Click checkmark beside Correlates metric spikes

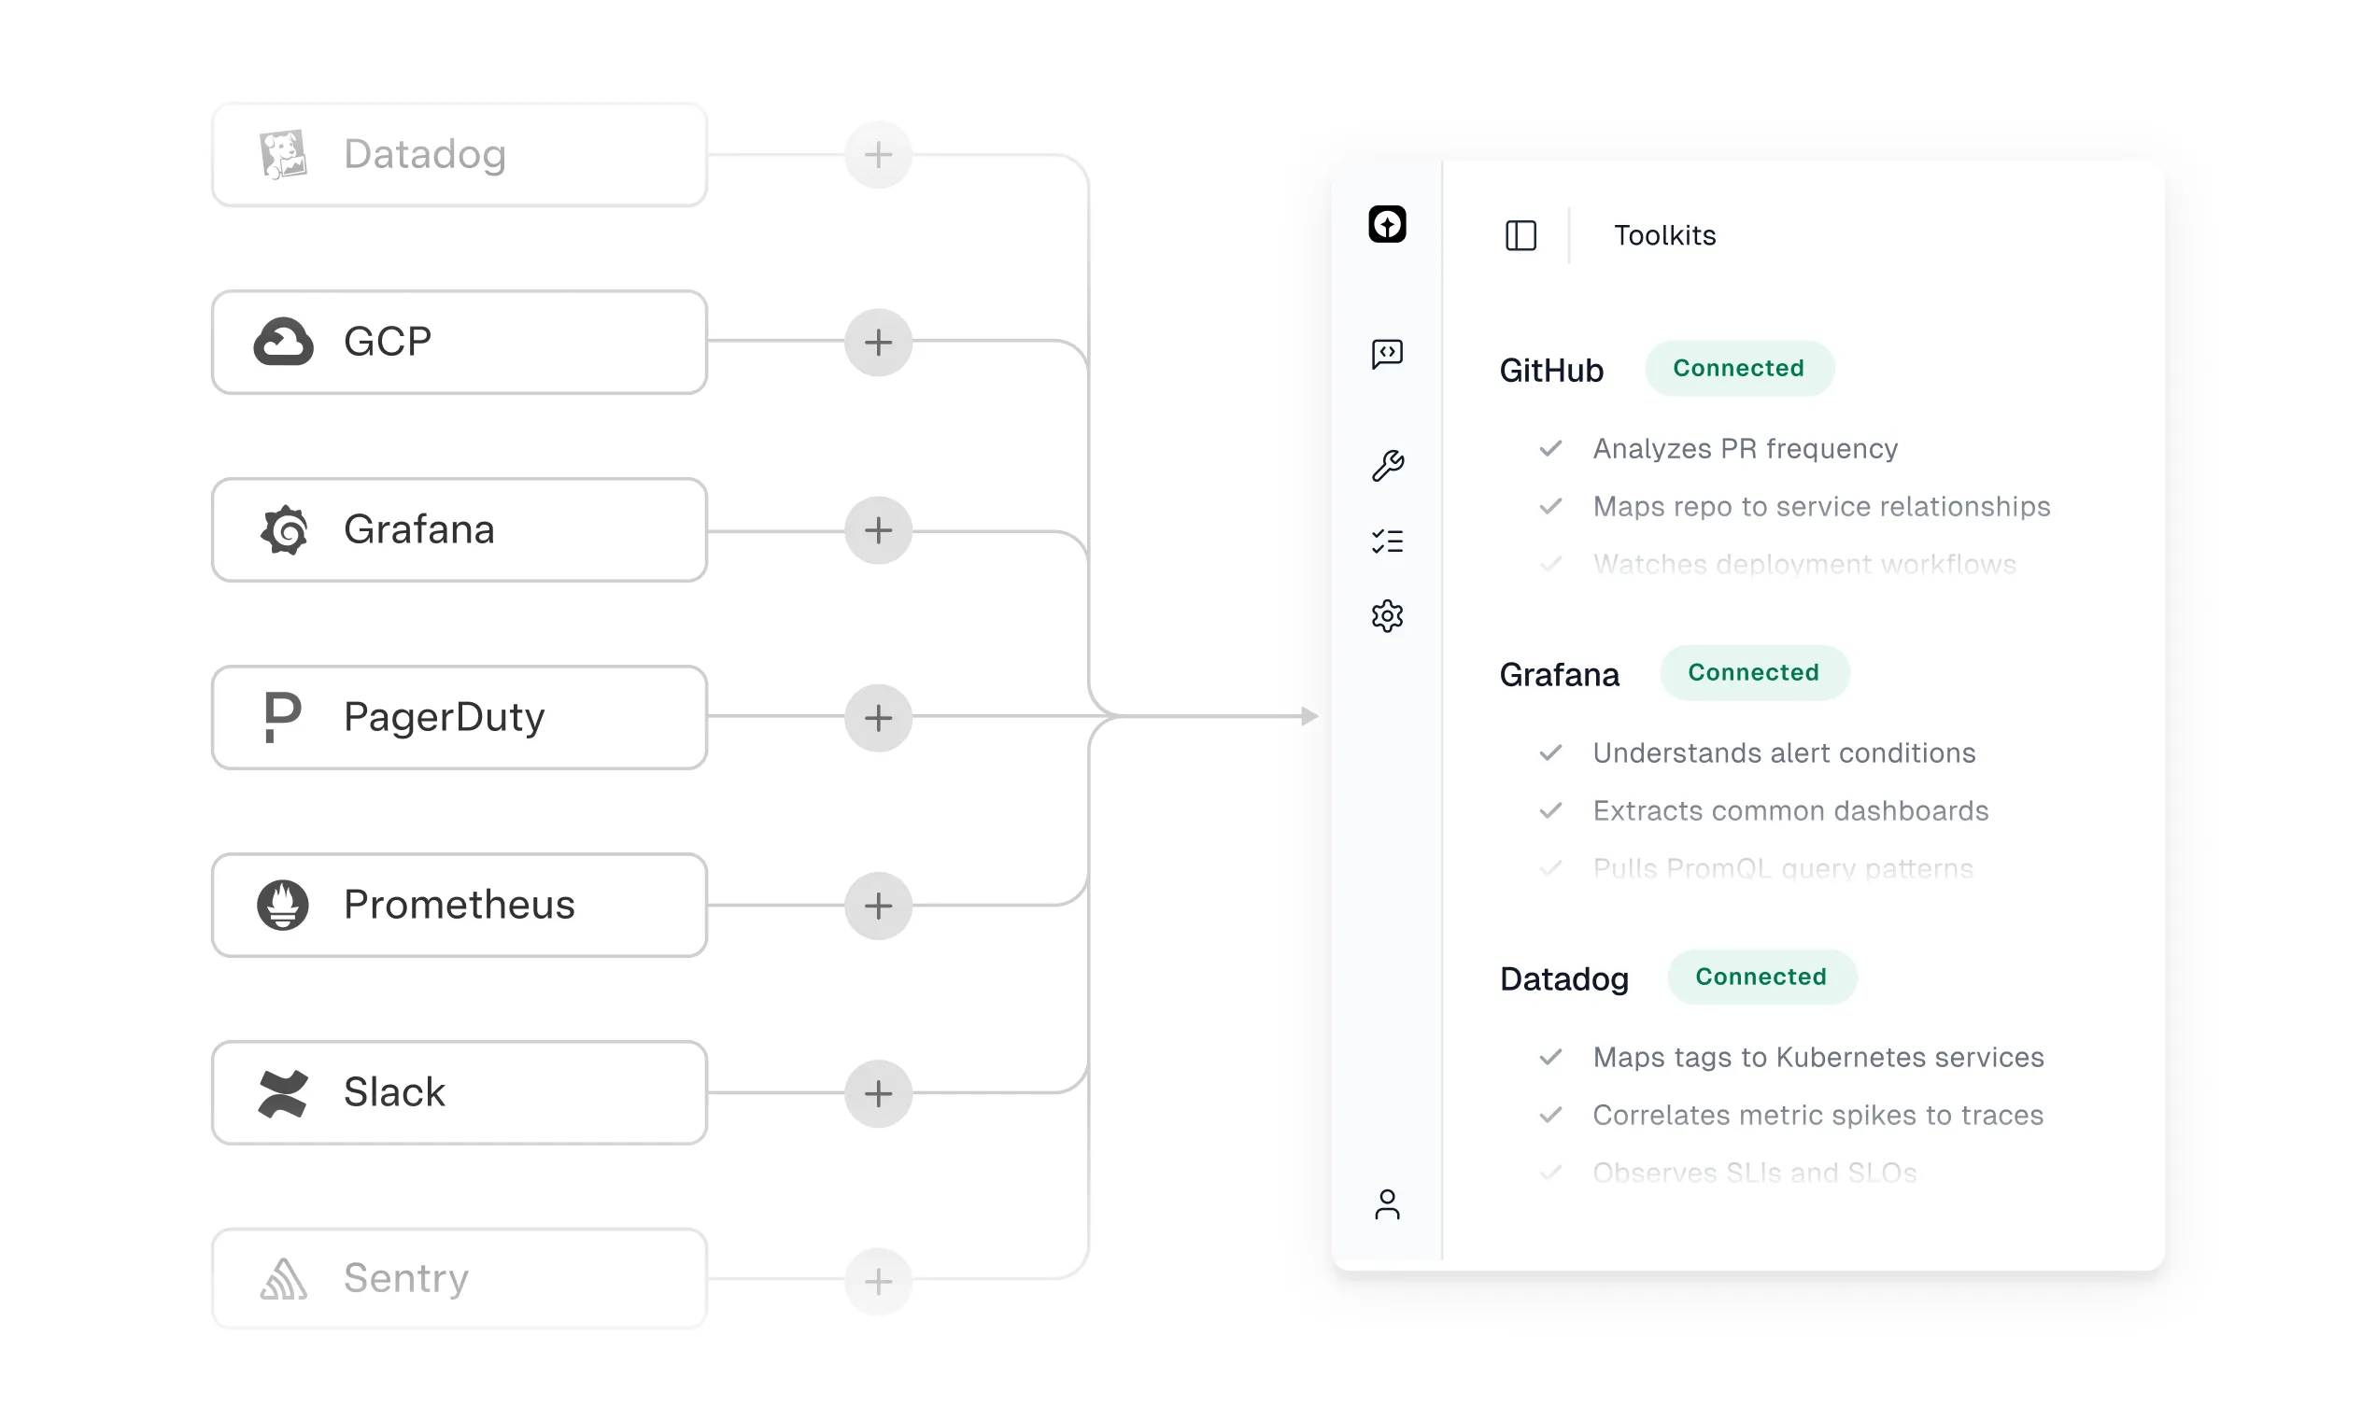pyautogui.click(x=1550, y=1114)
